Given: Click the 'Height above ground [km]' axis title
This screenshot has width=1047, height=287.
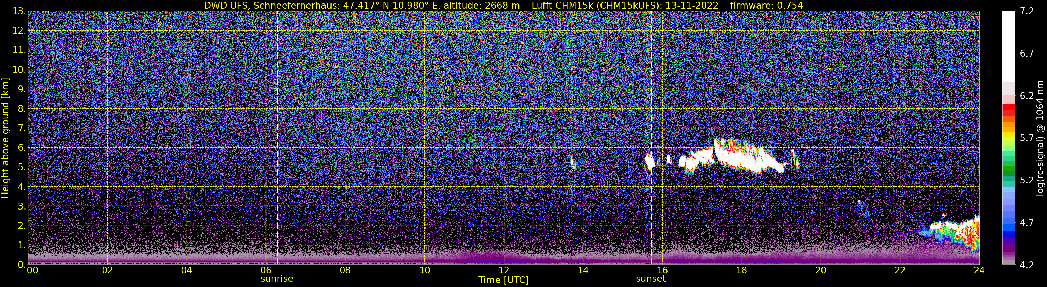Looking at the screenshot, I should [5, 138].
